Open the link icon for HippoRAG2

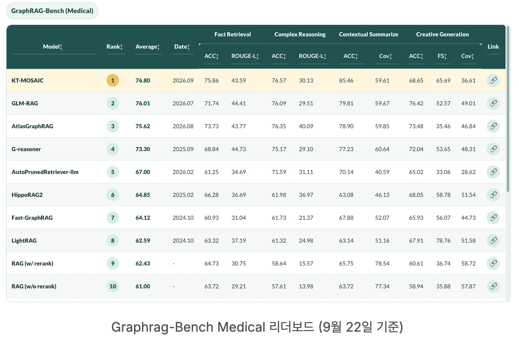pos(493,195)
